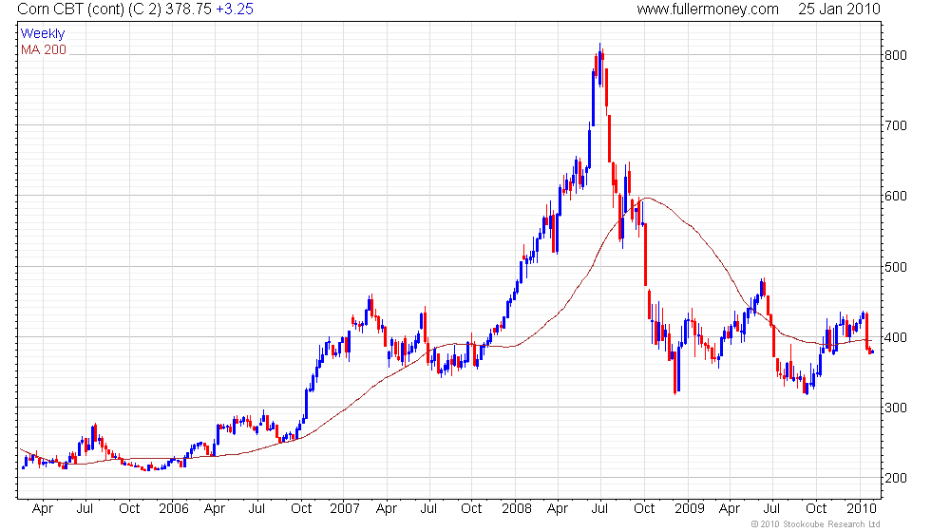Click the late-2008 low candlestick near 320
Viewport: 931px width, 532px height.
[x=675, y=372]
